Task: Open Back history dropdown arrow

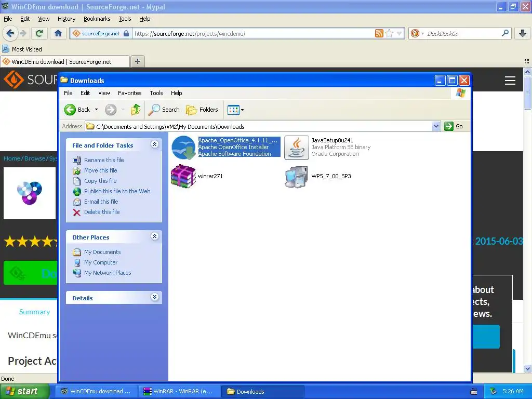Action: click(x=96, y=110)
